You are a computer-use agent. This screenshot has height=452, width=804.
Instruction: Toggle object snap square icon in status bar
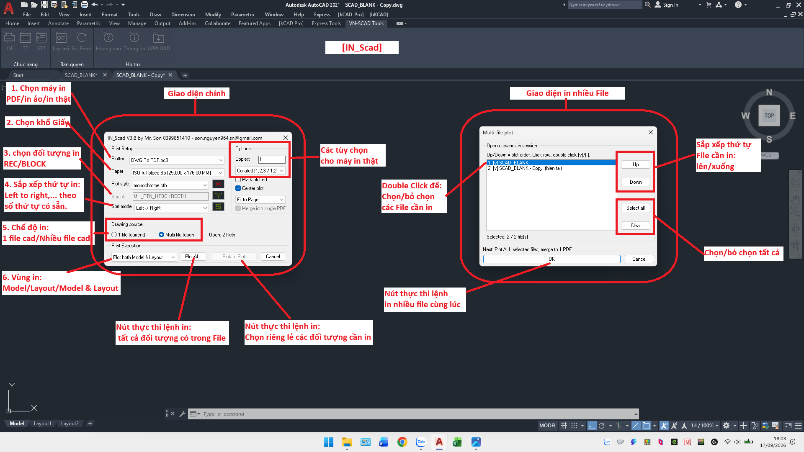[x=646, y=426]
